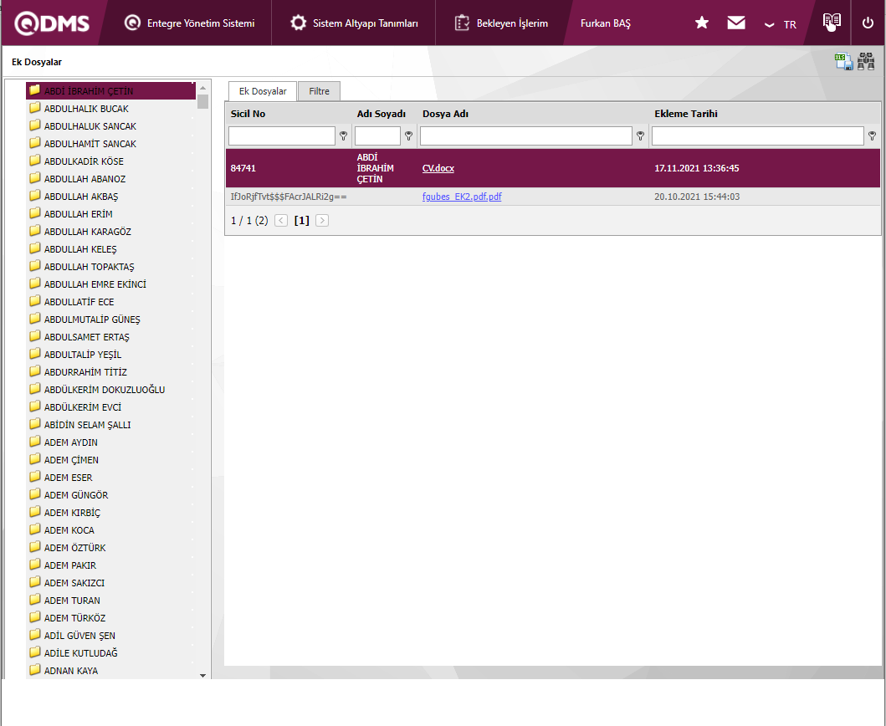The width and height of the screenshot is (886, 726).
Task: Click the Dosya Adı filter input field
Action: [525, 135]
